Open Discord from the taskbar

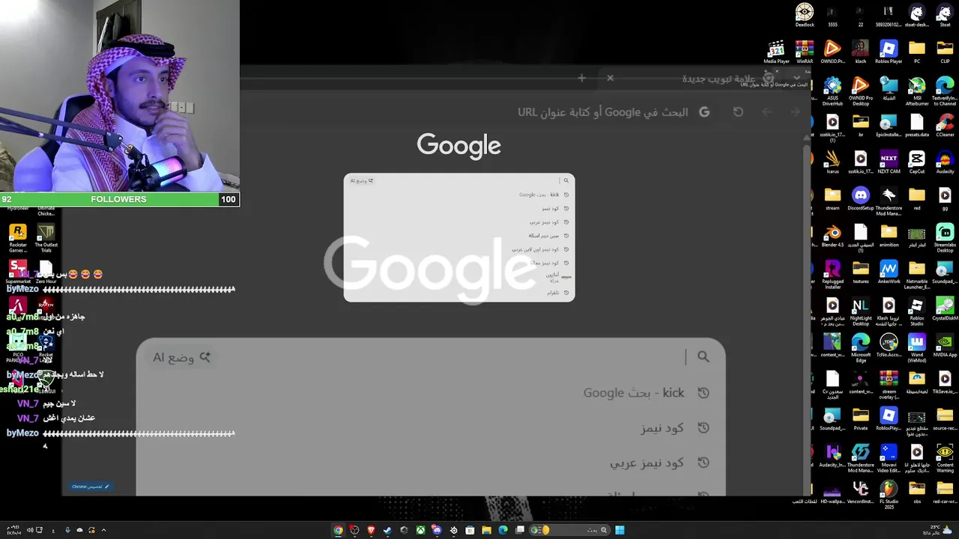pos(437,530)
